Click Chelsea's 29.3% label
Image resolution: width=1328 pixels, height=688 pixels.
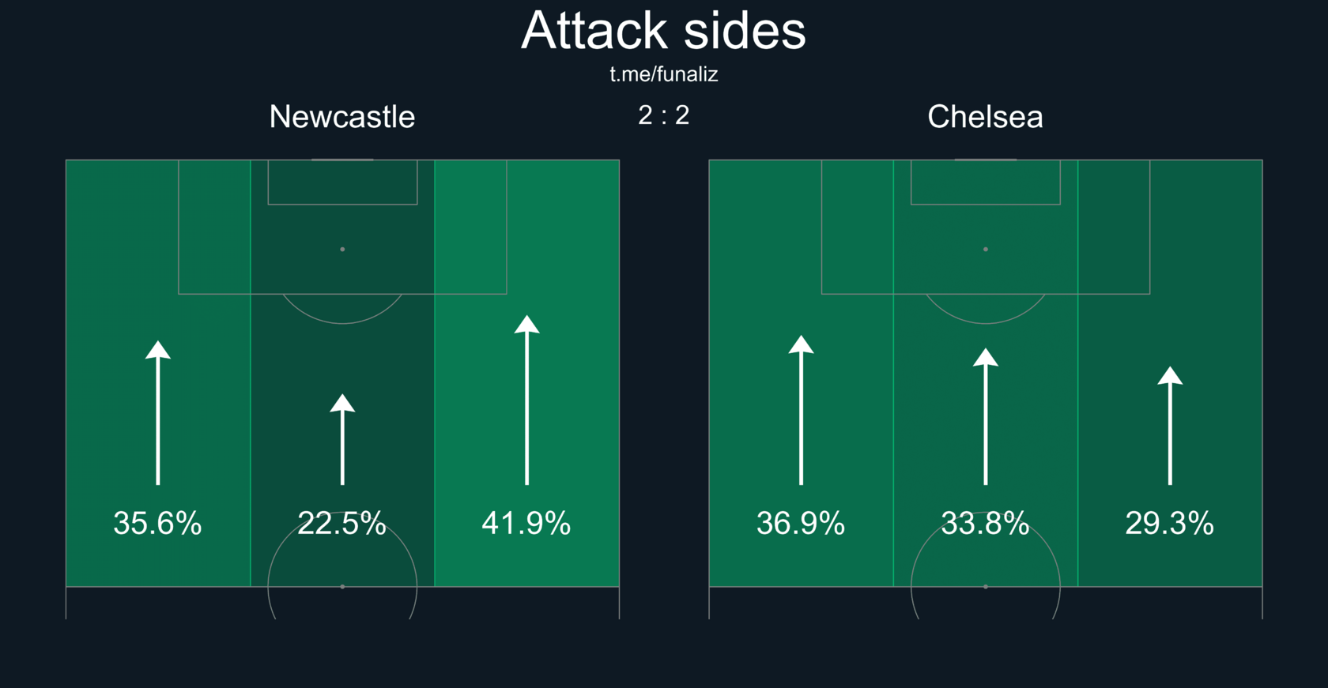pos(1170,523)
